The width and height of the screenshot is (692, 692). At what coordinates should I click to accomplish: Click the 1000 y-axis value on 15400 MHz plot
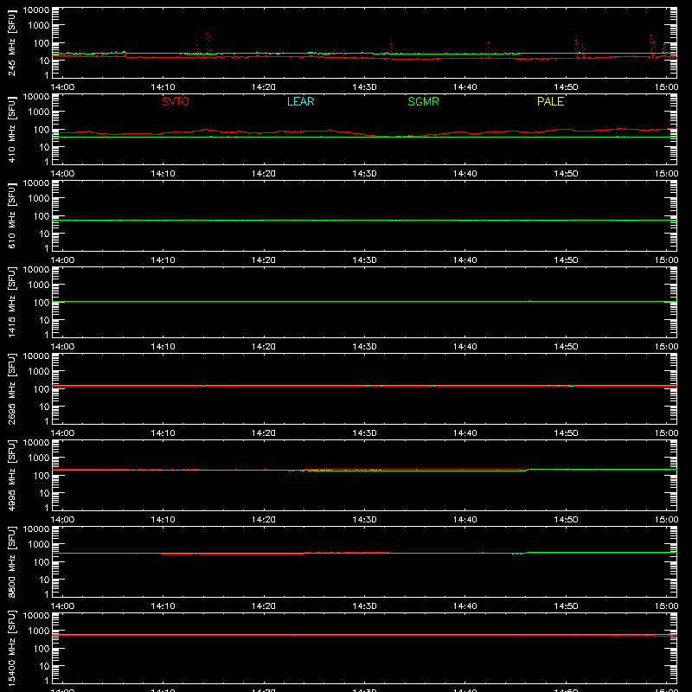point(39,631)
